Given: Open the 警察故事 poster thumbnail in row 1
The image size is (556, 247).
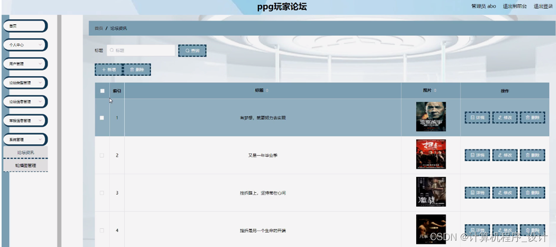Looking at the screenshot, I should point(431,117).
